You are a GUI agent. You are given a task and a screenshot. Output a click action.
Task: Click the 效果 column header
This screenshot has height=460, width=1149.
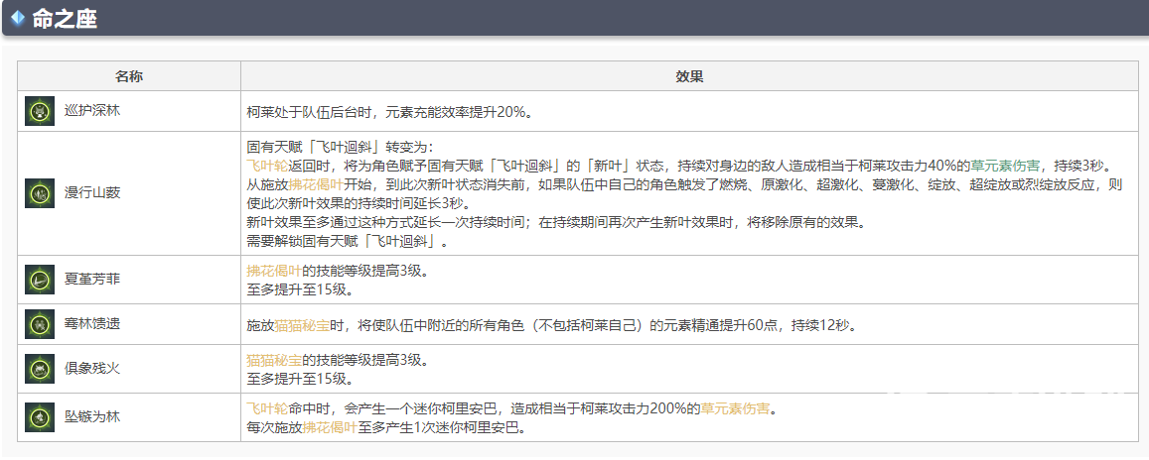click(689, 76)
